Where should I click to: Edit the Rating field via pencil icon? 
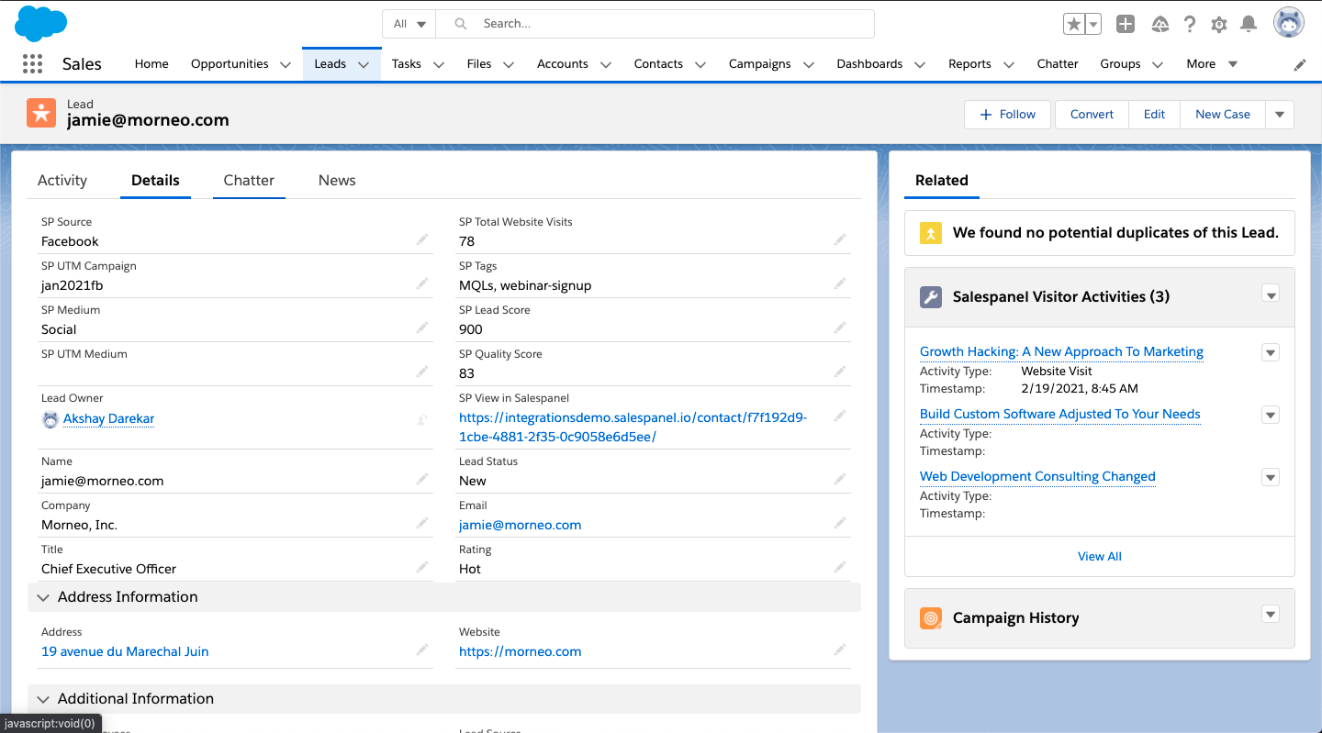pos(839,568)
